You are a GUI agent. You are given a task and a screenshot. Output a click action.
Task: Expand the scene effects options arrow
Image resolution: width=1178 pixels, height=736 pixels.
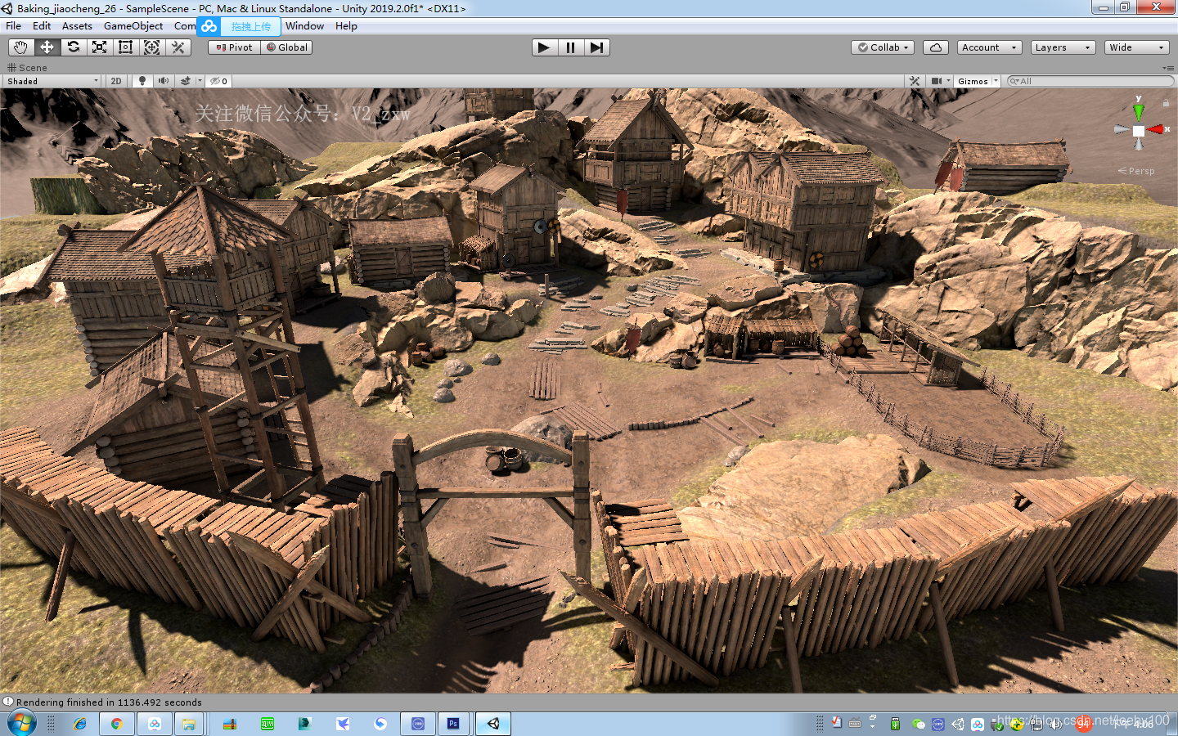click(x=200, y=81)
